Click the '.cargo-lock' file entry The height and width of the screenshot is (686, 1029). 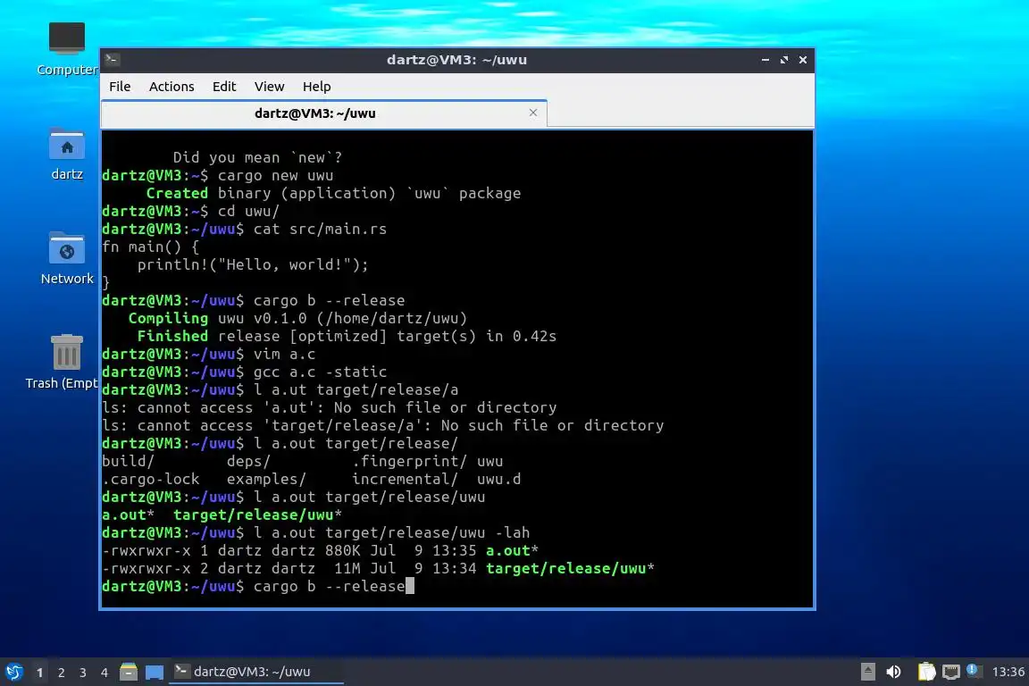[150, 479]
